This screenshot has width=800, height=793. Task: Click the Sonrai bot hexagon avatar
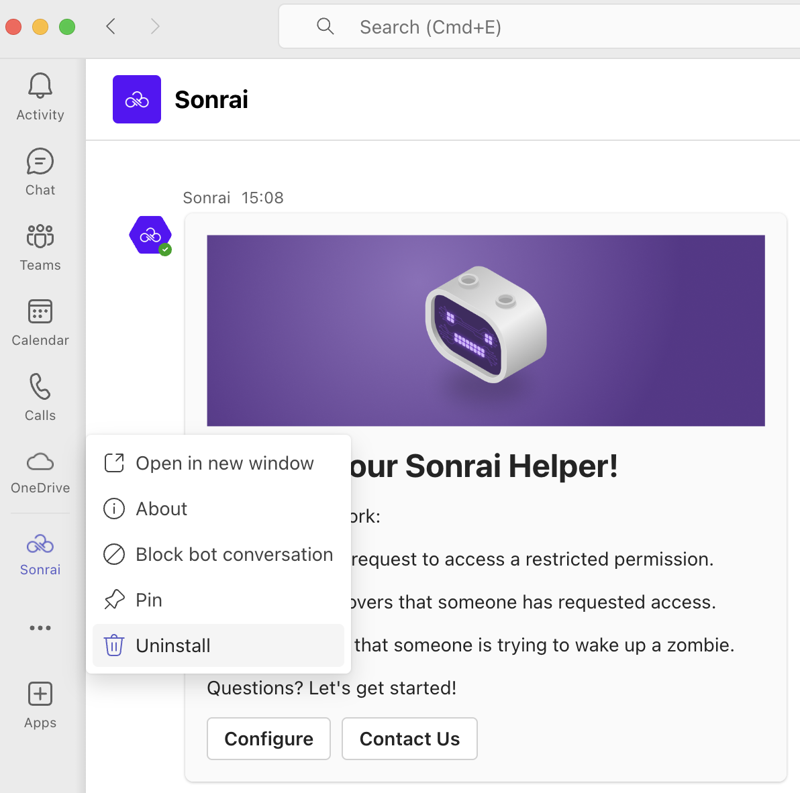(150, 235)
